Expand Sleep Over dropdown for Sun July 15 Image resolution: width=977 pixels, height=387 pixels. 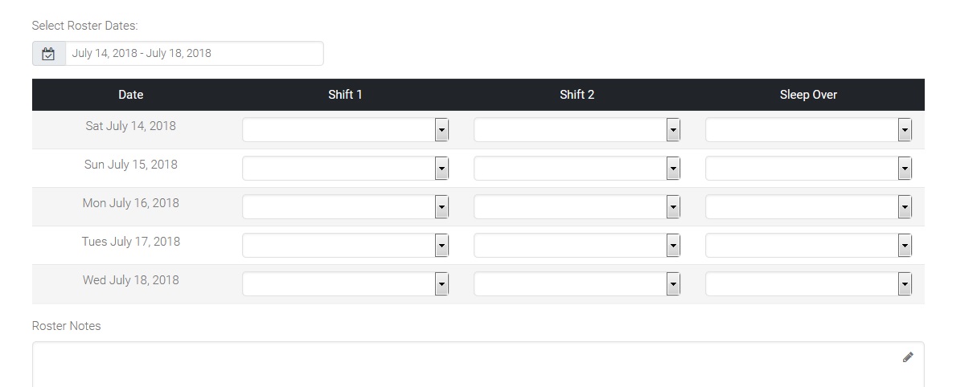[808, 169]
